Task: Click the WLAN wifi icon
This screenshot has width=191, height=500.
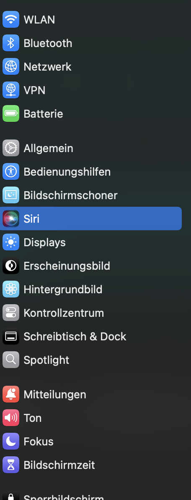Action: tap(11, 19)
